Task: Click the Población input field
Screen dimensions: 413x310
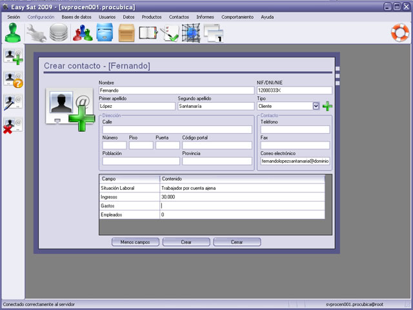Action: pos(141,161)
